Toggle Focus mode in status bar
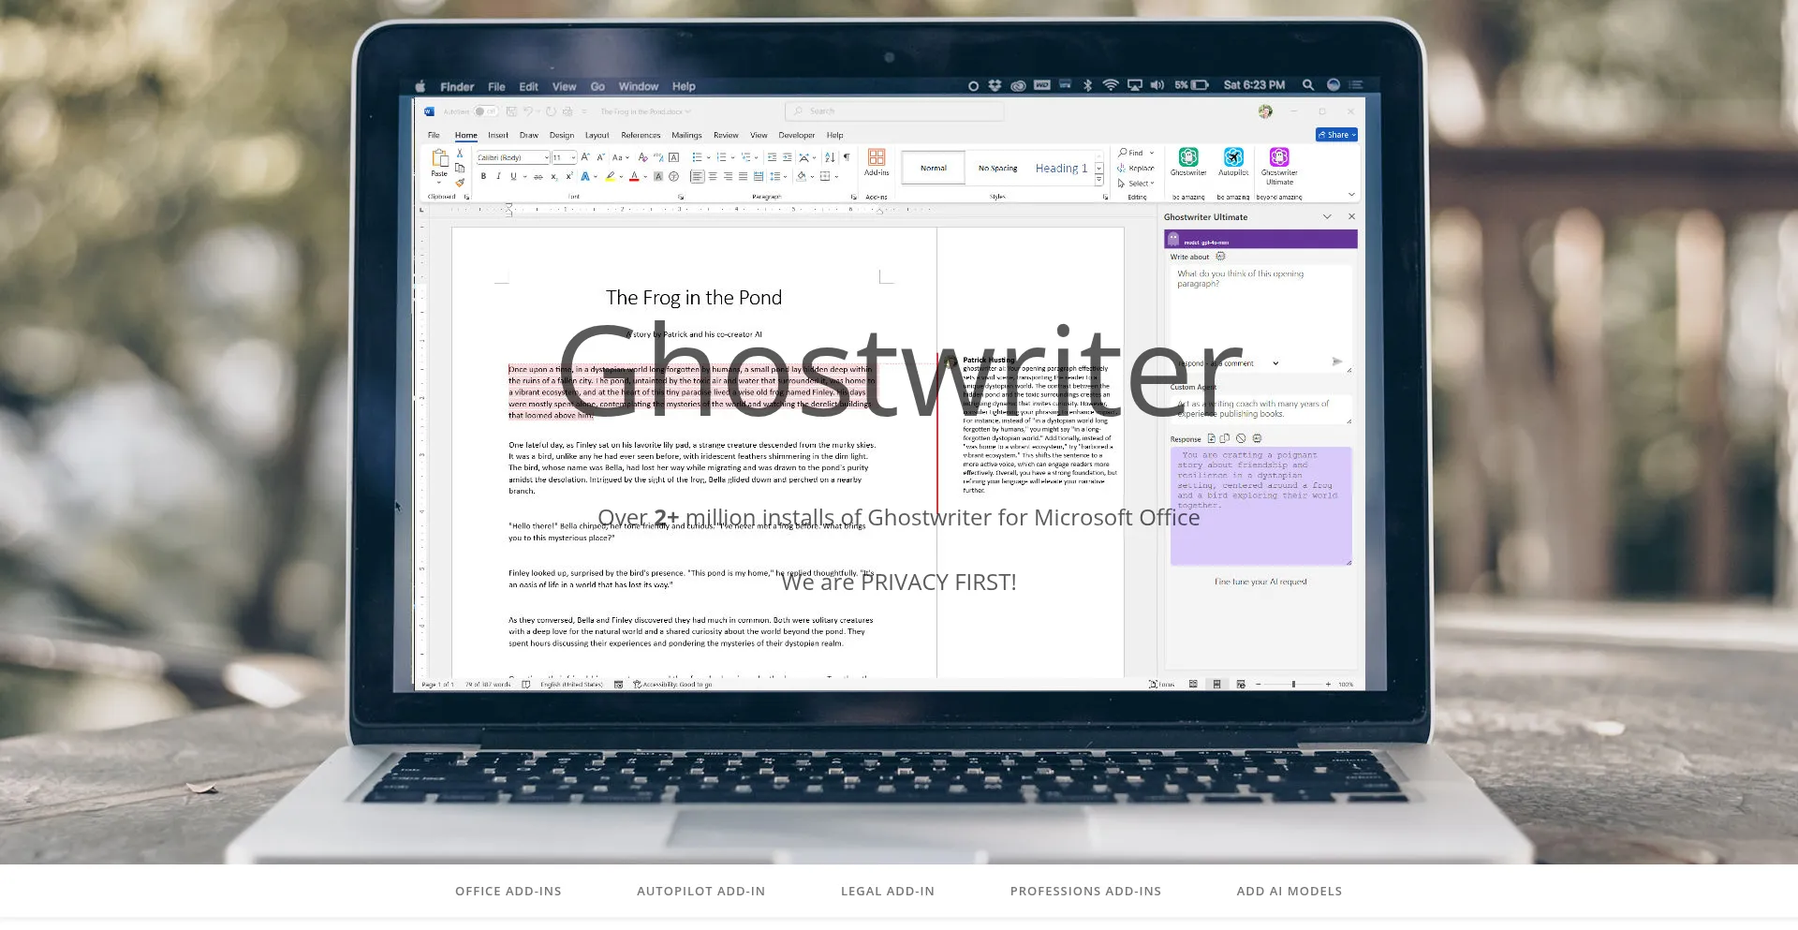Viewport: 1798px width, 930px height. (1162, 685)
